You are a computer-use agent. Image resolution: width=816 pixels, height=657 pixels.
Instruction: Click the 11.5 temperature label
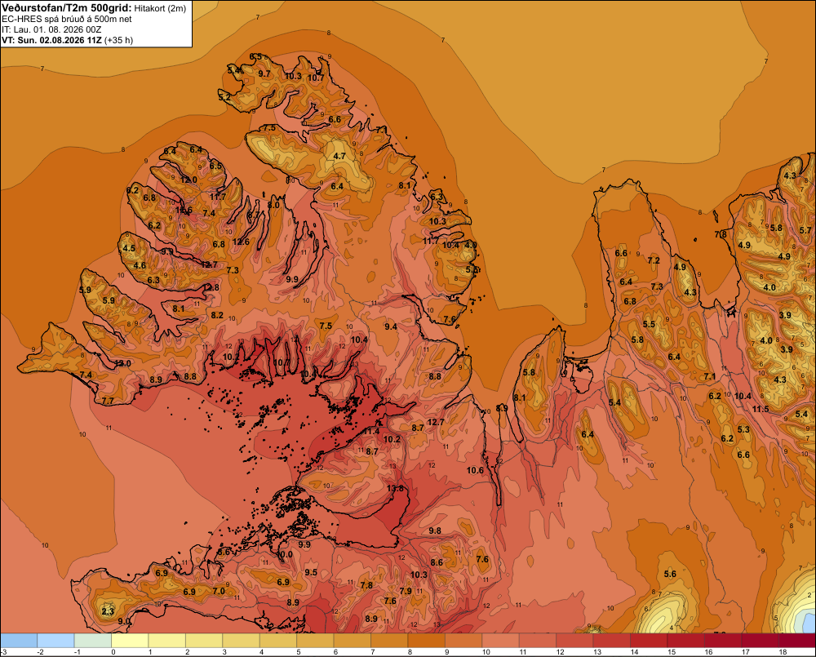pos(761,409)
